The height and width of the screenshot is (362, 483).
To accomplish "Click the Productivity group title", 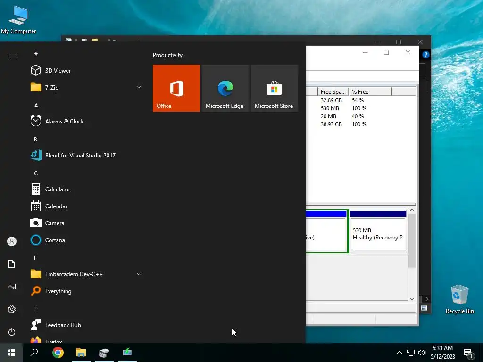I will (167, 55).
